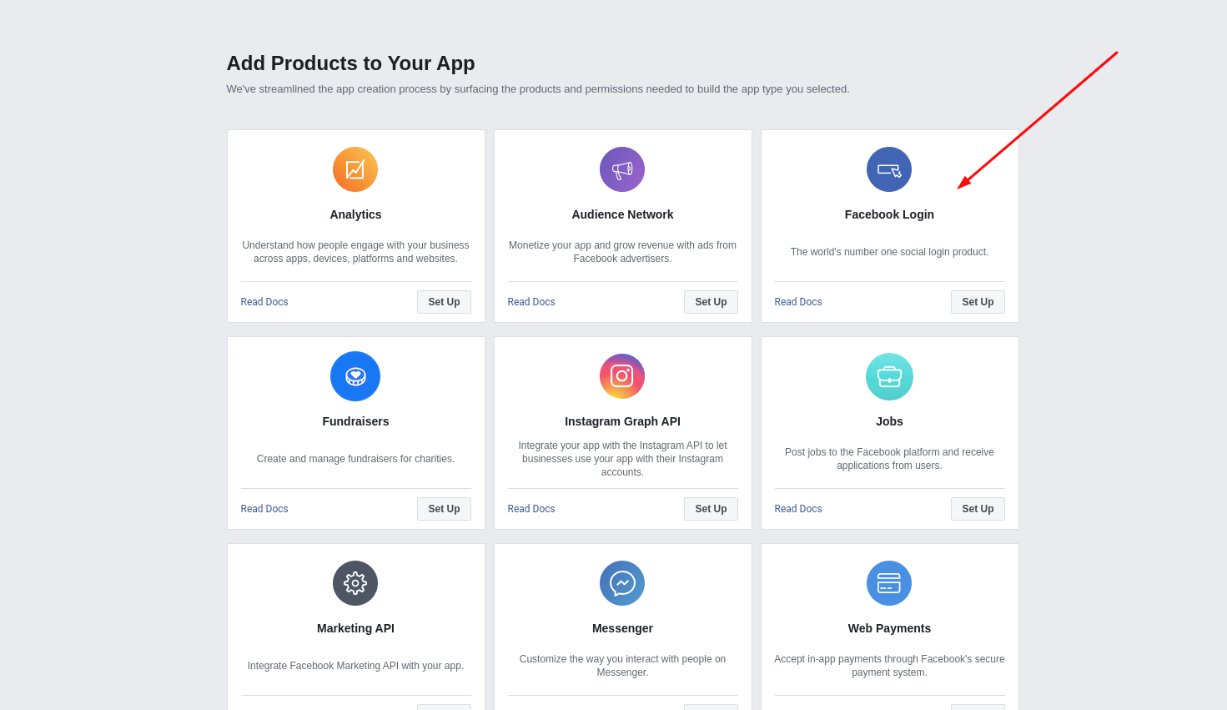
Task: Click the fundraisers for charities description
Action: [355, 459]
